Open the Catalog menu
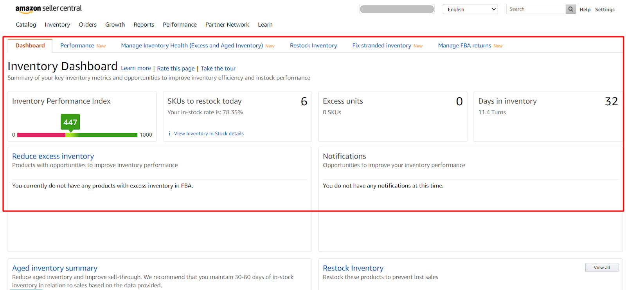626x290 pixels. 26,25
